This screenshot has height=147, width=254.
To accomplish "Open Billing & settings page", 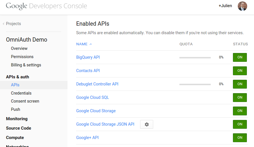I will click(26, 65).
